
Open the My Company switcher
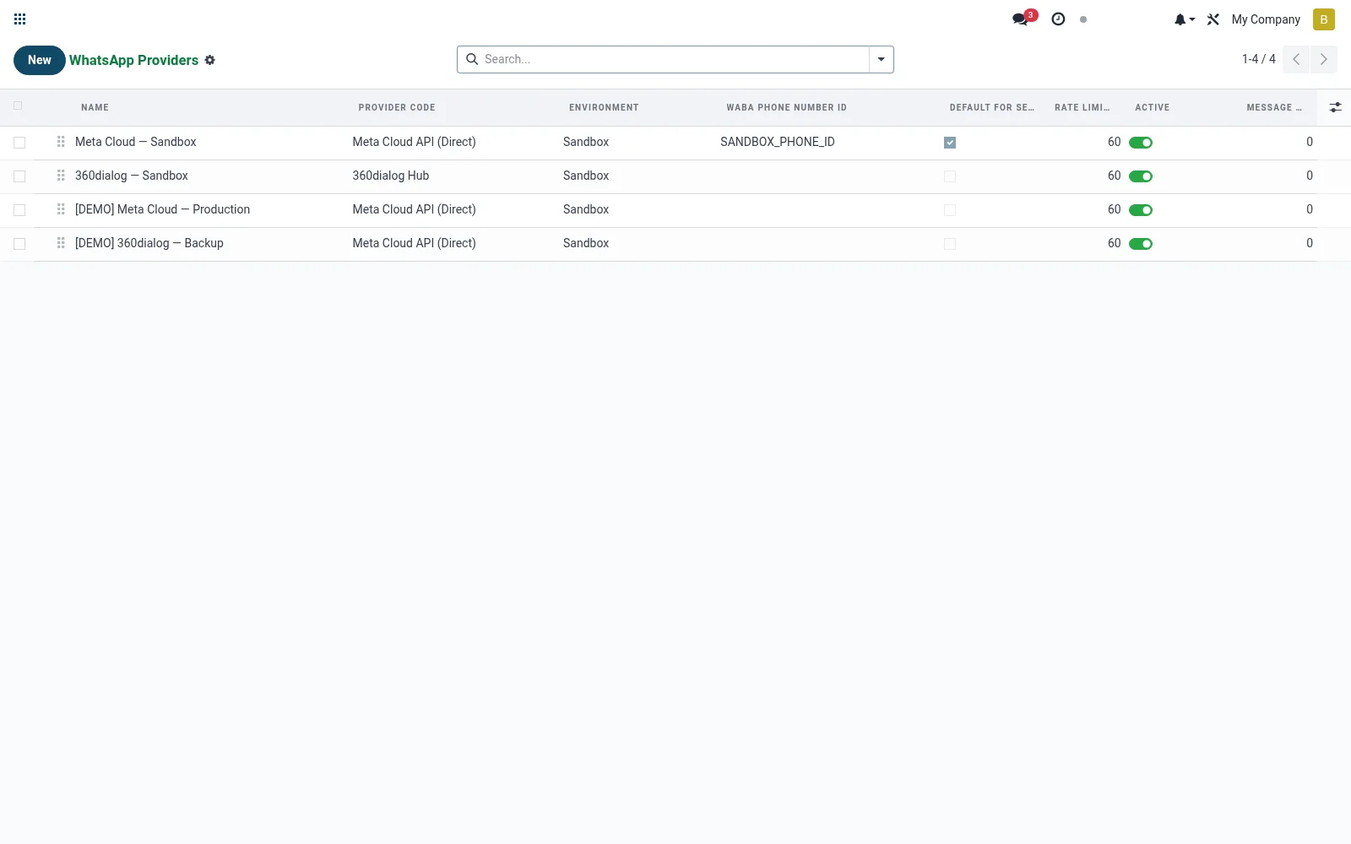click(x=1266, y=19)
